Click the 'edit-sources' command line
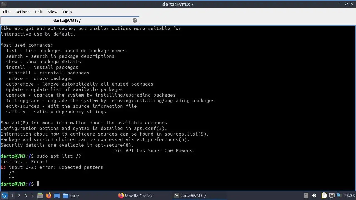Viewport: 356px width, 200px height. click(x=71, y=106)
